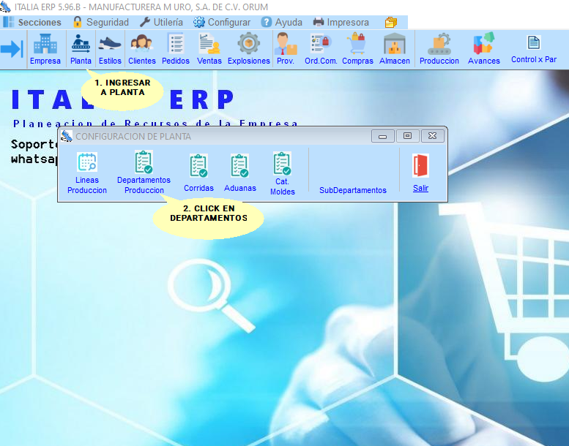This screenshot has width=569, height=446.
Task: Minimize the Configuracion de Planta window
Action: click(382, 136)
